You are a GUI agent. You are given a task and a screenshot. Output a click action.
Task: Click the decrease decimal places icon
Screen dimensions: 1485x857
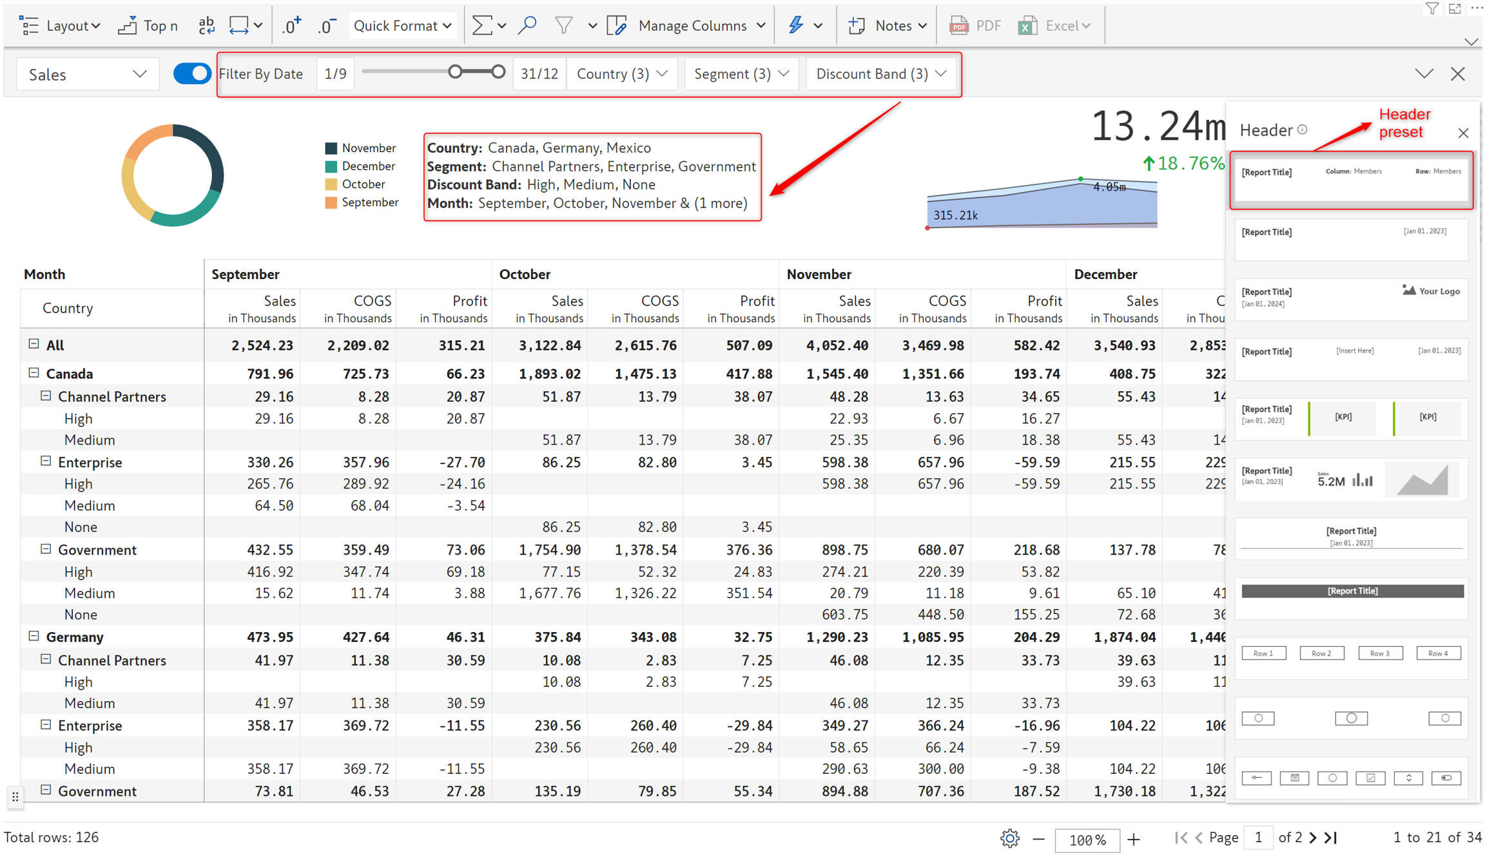point(327,26)
